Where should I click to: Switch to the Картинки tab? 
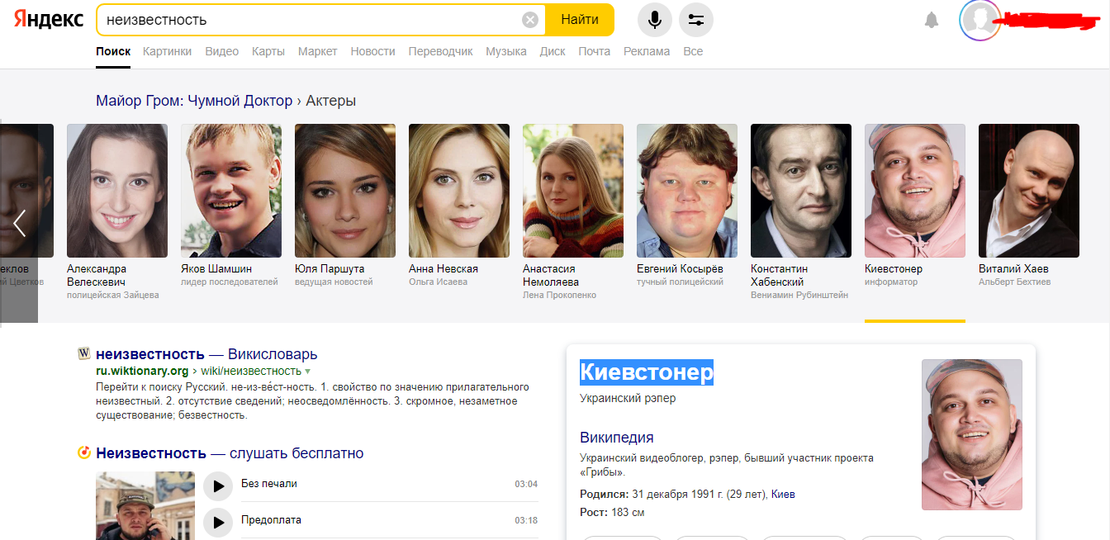167,51
